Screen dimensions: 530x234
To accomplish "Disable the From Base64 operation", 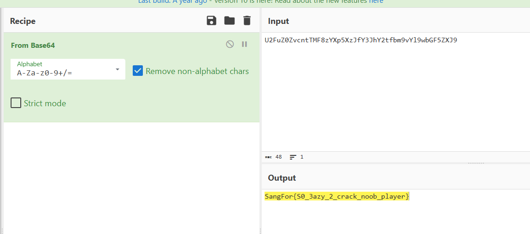I will (x=230, y=44).
